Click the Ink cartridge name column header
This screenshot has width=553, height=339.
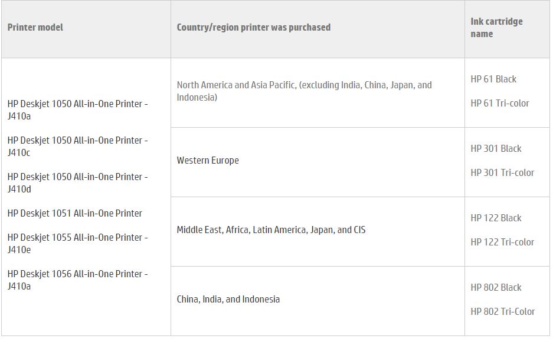click(496, 28)
